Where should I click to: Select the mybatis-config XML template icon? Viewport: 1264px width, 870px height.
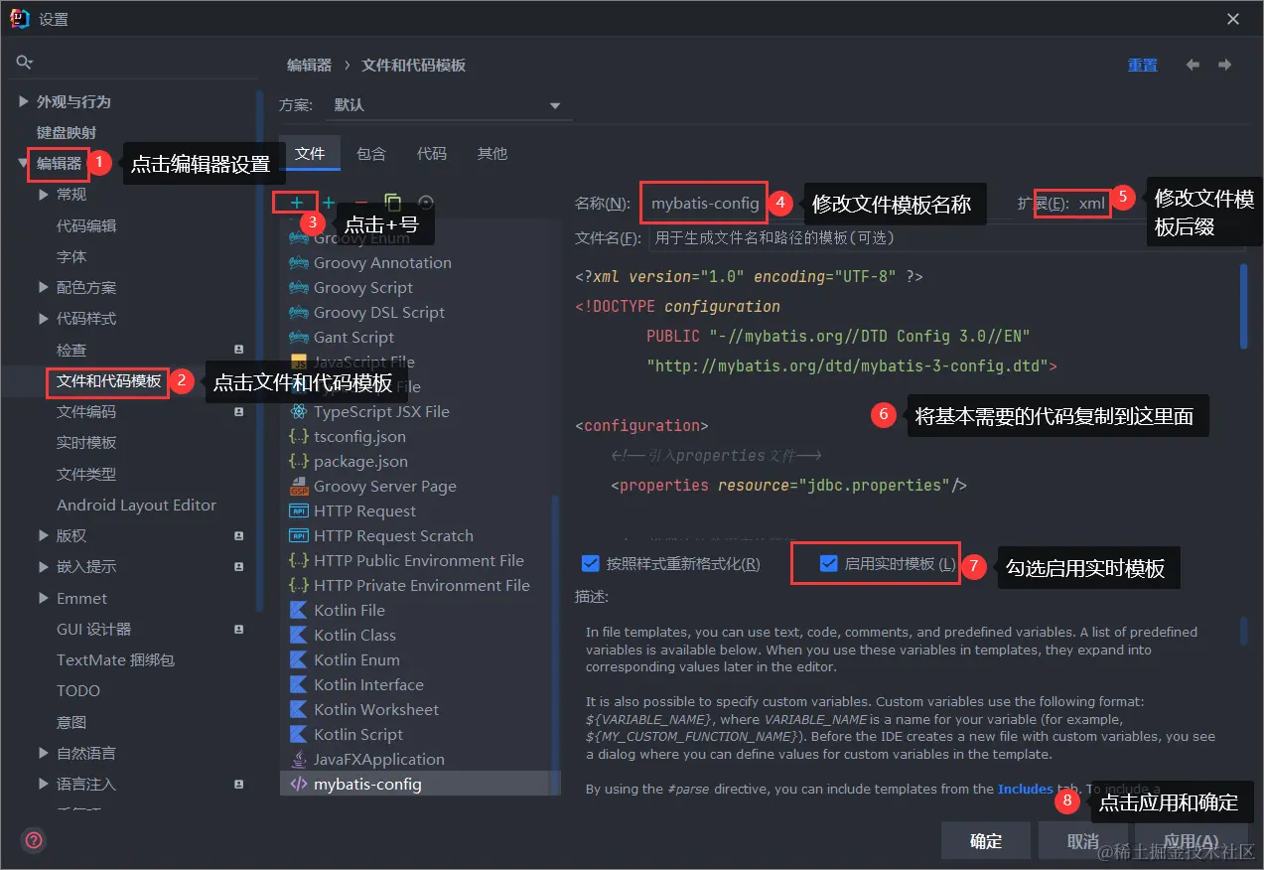pos(298,784)
